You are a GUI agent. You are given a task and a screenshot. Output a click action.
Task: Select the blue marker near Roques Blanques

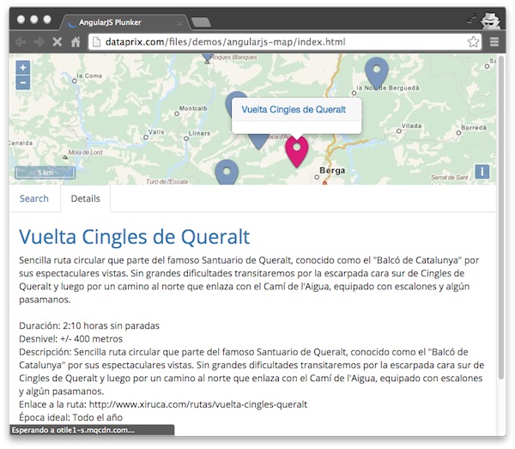pos(207,58)
